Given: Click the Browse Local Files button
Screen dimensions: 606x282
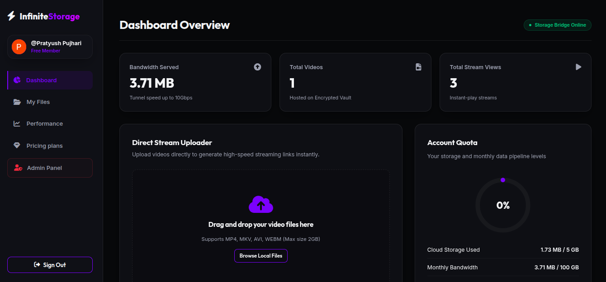Looking at the screenshot, I should click(x=261, y=256).
